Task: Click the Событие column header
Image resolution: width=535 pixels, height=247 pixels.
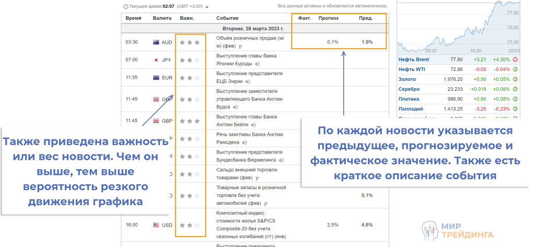Action: point(227,18)
